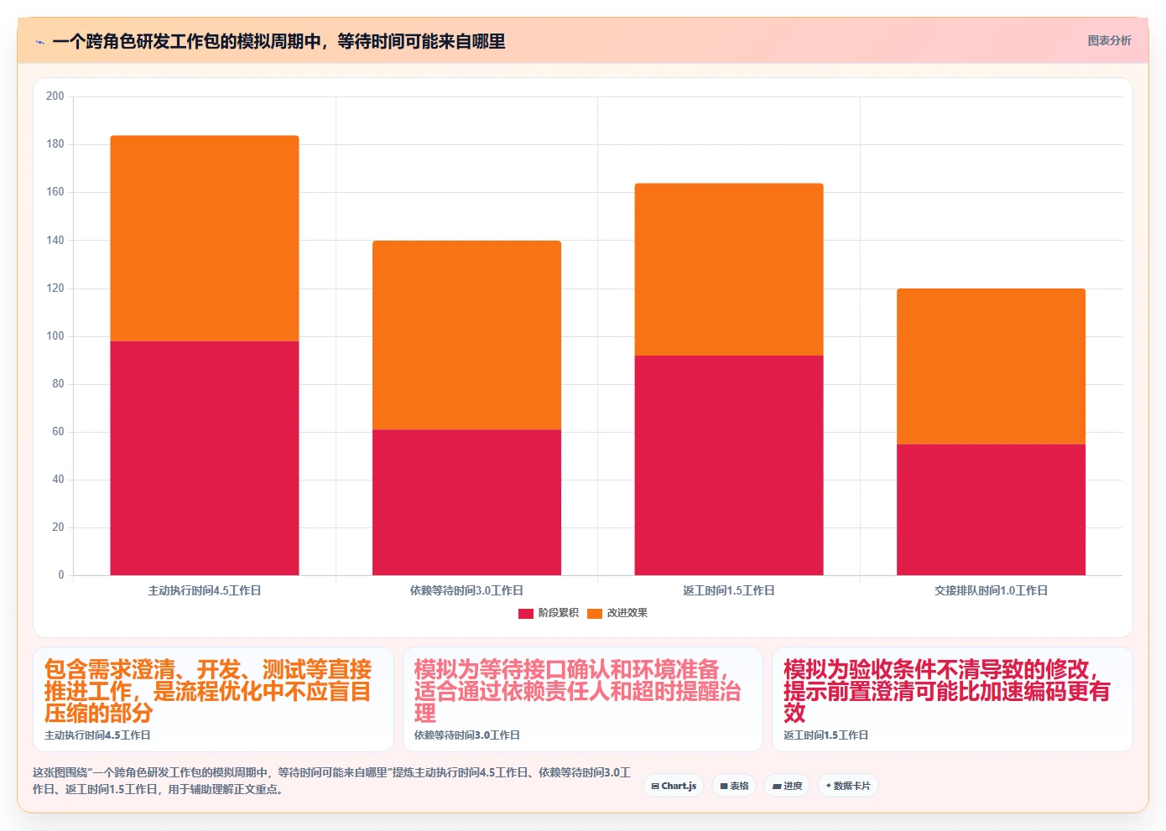Toggle the 阶段累积 legend entry
The image size is (1166, 831).
point(549,613)
